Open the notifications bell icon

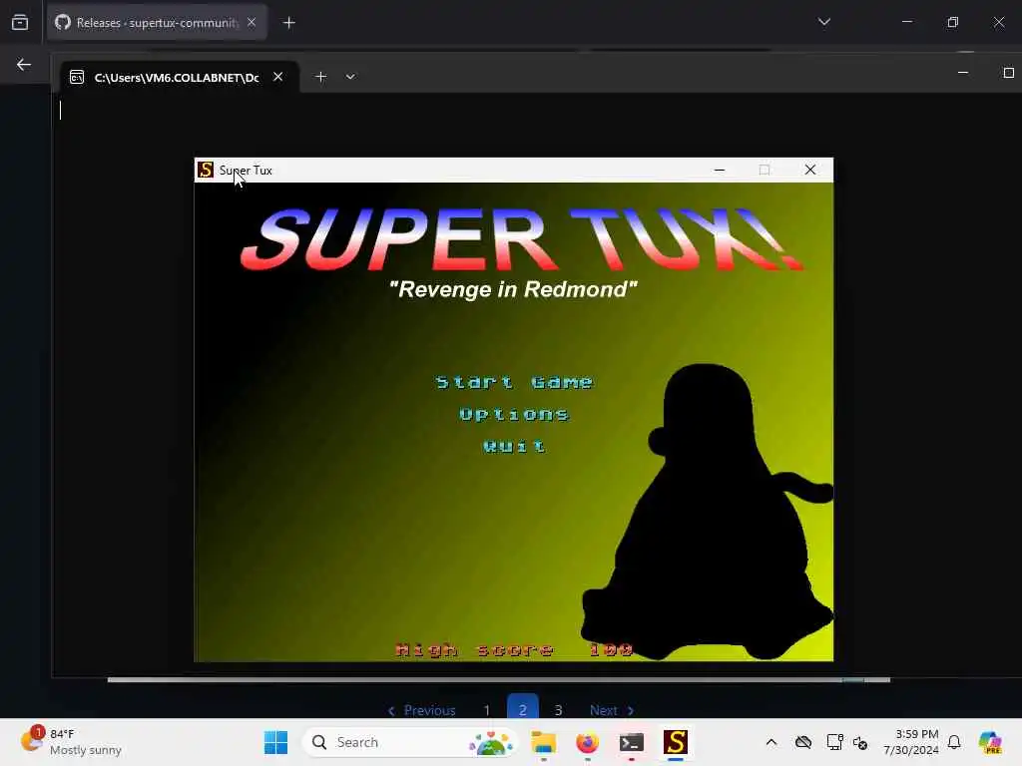click(x=954, y=742)
